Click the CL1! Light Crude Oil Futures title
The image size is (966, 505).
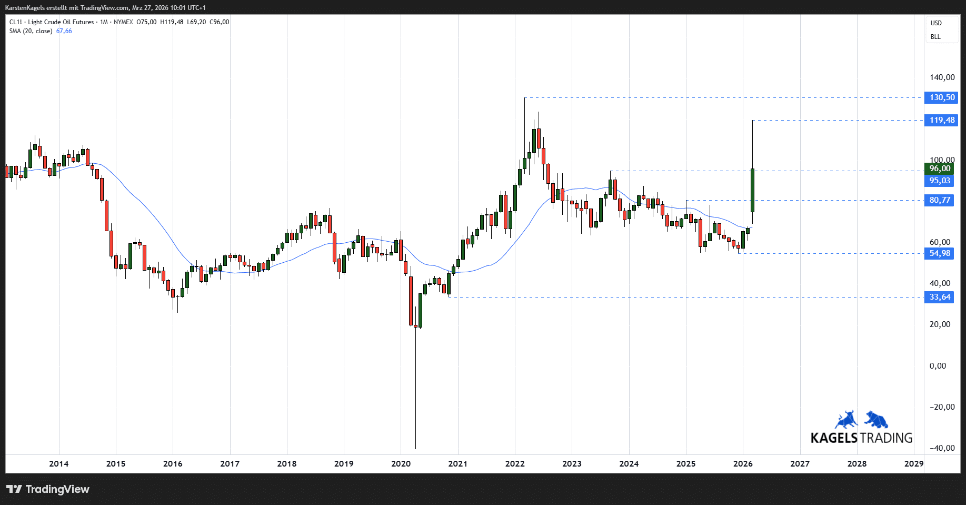click(52, 22)
